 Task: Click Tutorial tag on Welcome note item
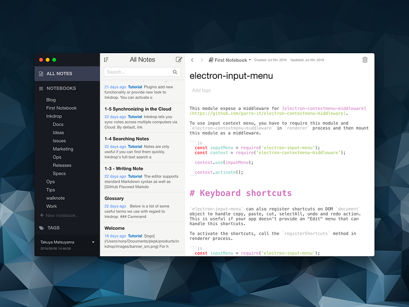point(135,236)
